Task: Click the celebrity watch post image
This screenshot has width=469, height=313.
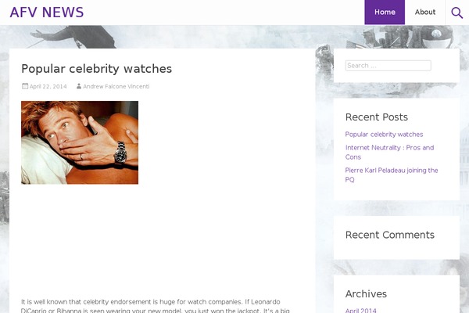Action: point(80,142)
